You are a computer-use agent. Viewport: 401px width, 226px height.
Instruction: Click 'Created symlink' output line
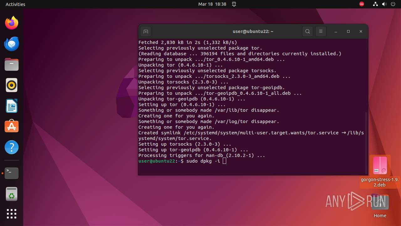click(251, 136)
